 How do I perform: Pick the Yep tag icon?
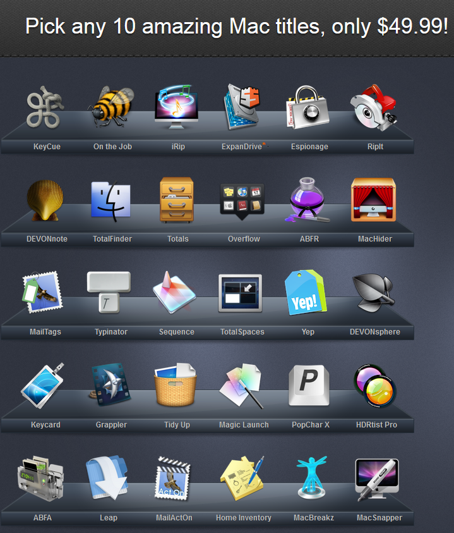pos(307,293)
